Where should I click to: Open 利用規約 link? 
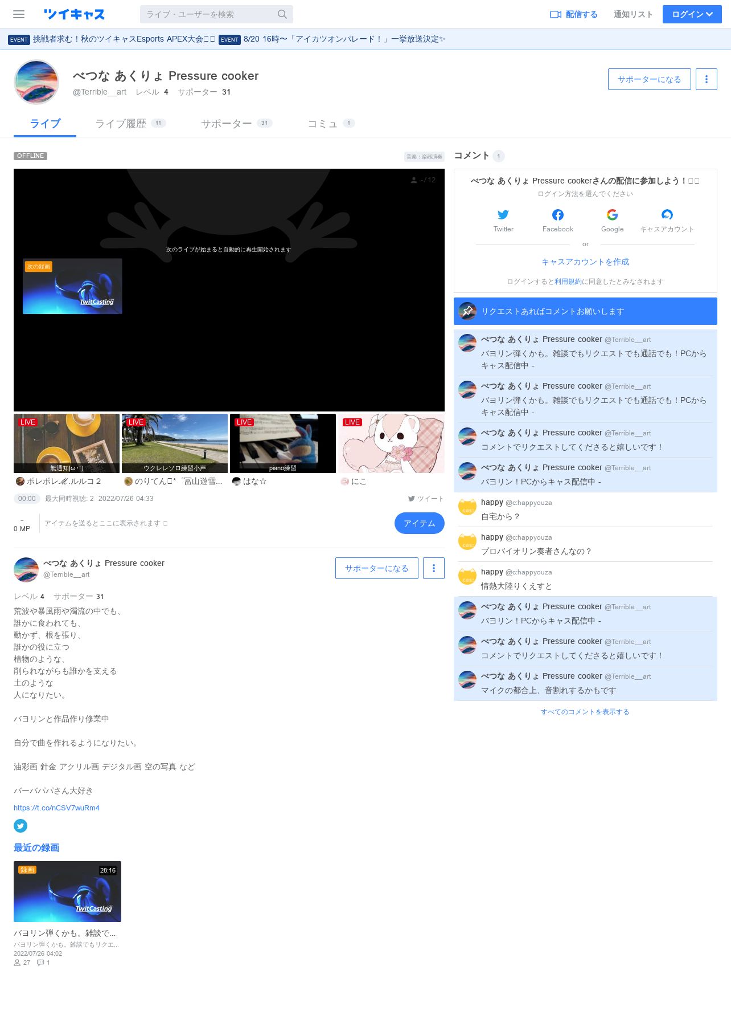tap(568, 282)
